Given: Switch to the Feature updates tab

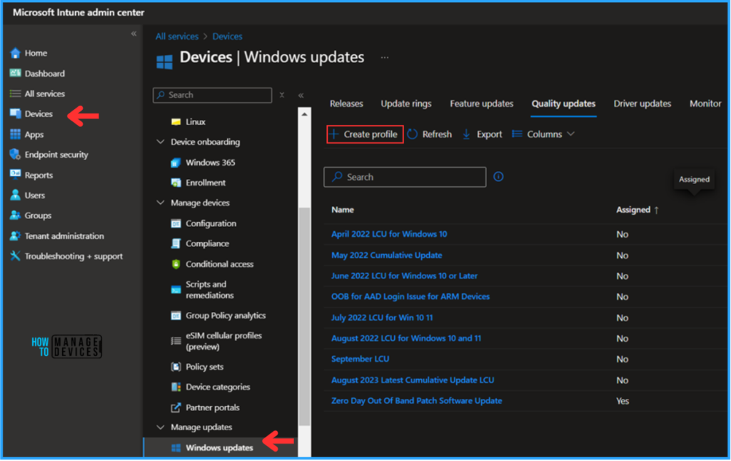Looking at the screenshot, I should pyautogui.click(x=482, y=103).
